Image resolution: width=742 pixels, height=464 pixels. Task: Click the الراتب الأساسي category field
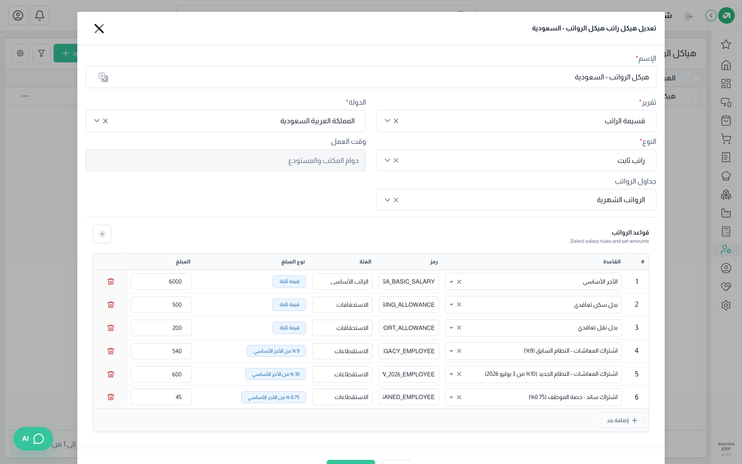coord(343,281)
